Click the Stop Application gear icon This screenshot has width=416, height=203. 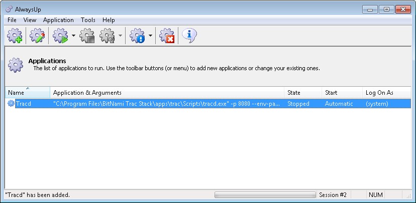(x=87, y=36)
